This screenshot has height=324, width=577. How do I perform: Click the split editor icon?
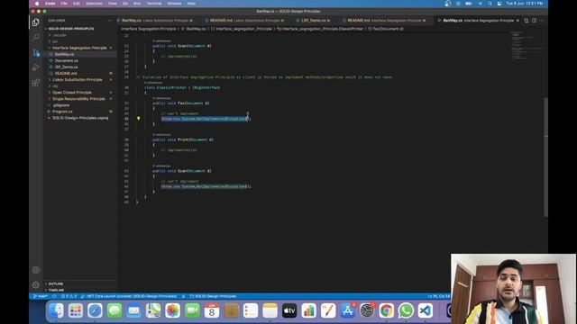534,21
